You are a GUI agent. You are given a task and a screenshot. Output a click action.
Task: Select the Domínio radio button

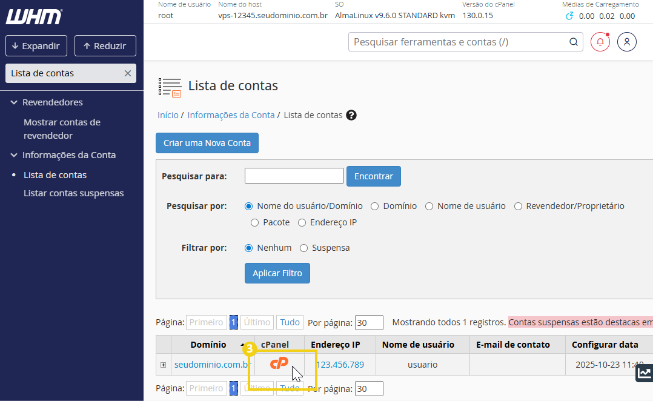(375, 206)
